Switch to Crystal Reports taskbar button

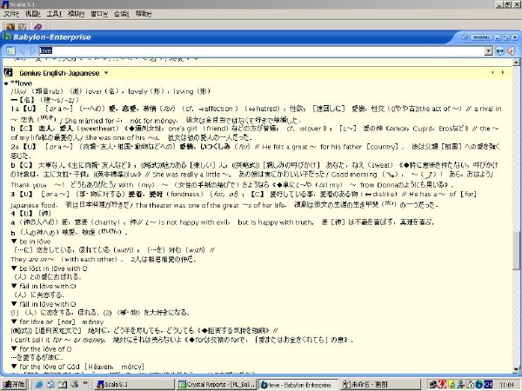click(217, 384)
